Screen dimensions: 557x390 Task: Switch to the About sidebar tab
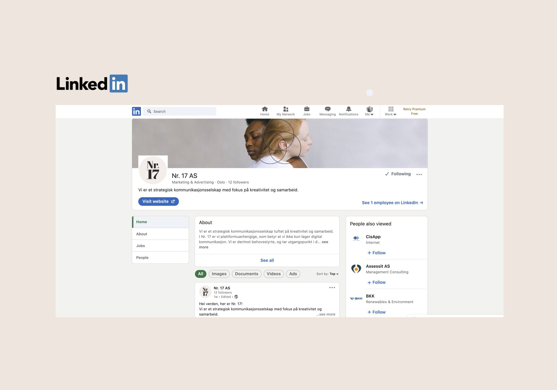pos(160,234)
